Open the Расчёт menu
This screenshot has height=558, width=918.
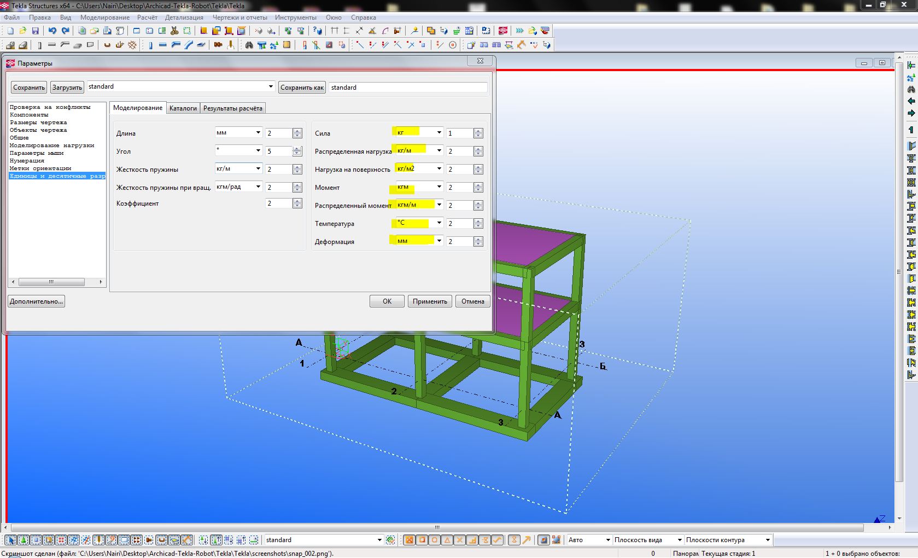(x=147, y=18)
